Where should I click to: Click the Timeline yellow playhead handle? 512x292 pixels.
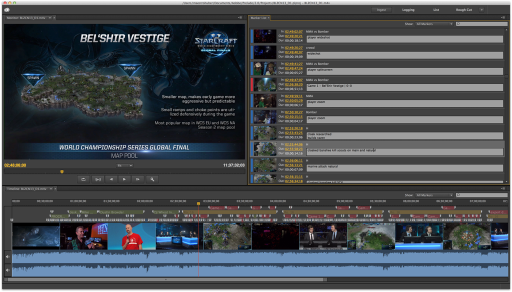[x=198, y=204]
